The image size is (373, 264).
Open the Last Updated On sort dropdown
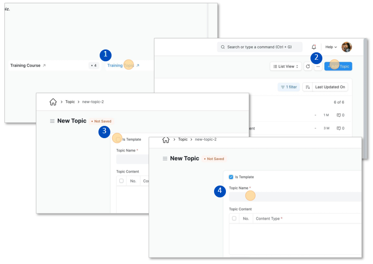pyautogui.click(x=330, y=87)
